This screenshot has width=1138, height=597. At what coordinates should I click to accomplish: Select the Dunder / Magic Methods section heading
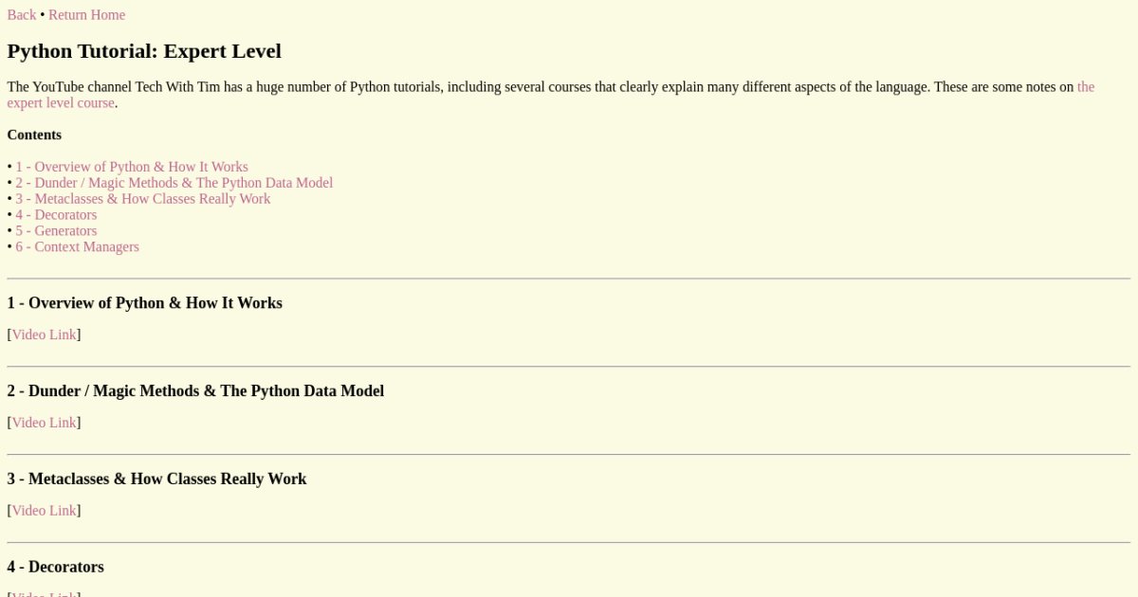click(x=195, y=391)
